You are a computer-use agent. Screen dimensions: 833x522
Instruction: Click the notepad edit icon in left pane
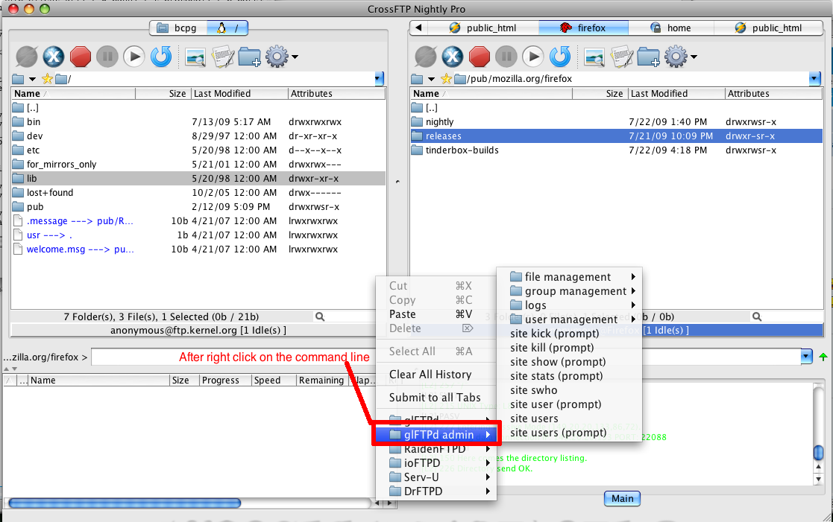point(222,57)
